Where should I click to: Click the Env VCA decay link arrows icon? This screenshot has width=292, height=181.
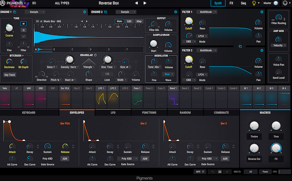pos(38,147)
